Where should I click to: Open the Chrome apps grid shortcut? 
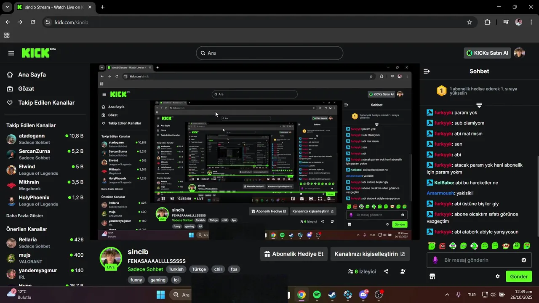click(x=7, y=35)
